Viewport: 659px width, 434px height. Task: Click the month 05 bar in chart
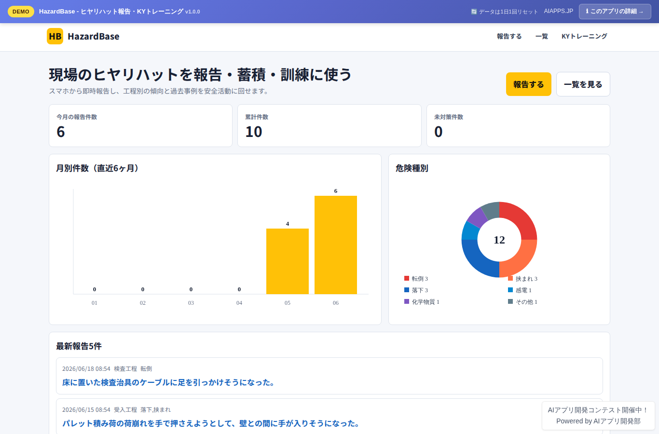click(x=288, y=261)
